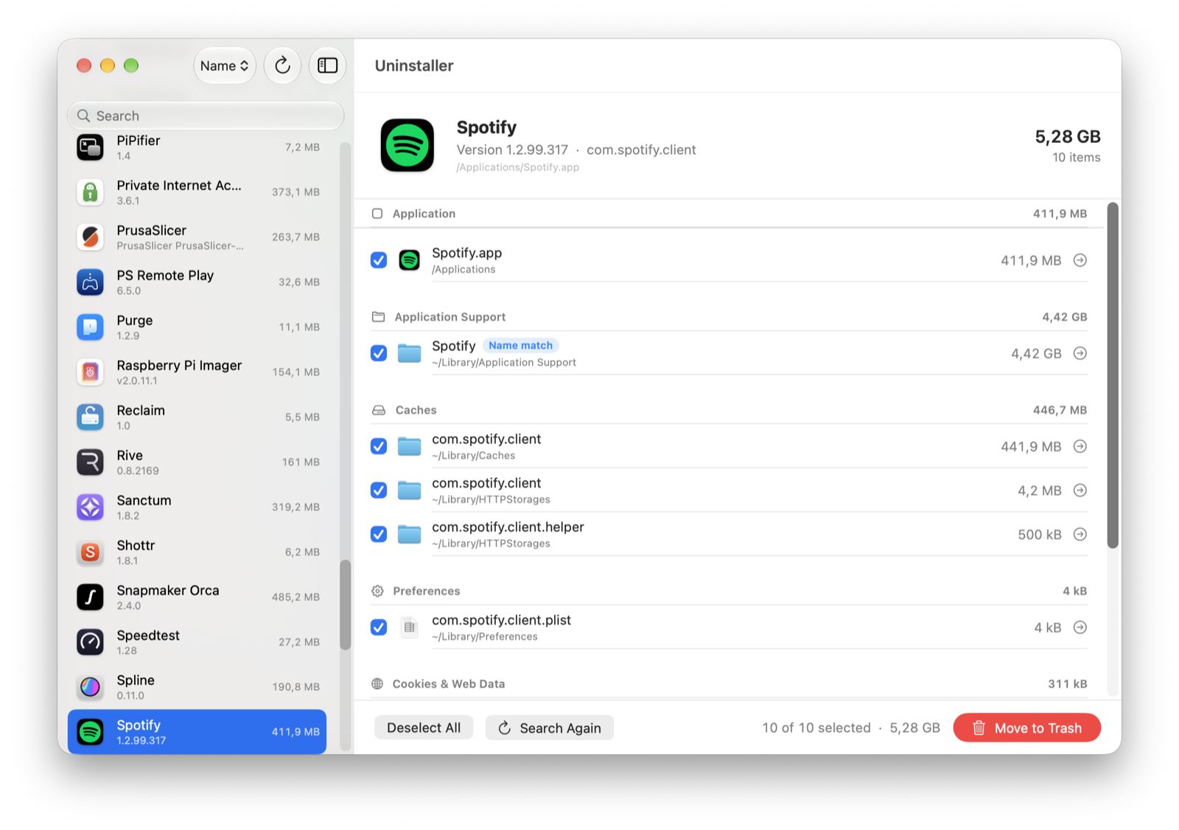
Task: Click the Search Again button
Action: coord(550,728)
